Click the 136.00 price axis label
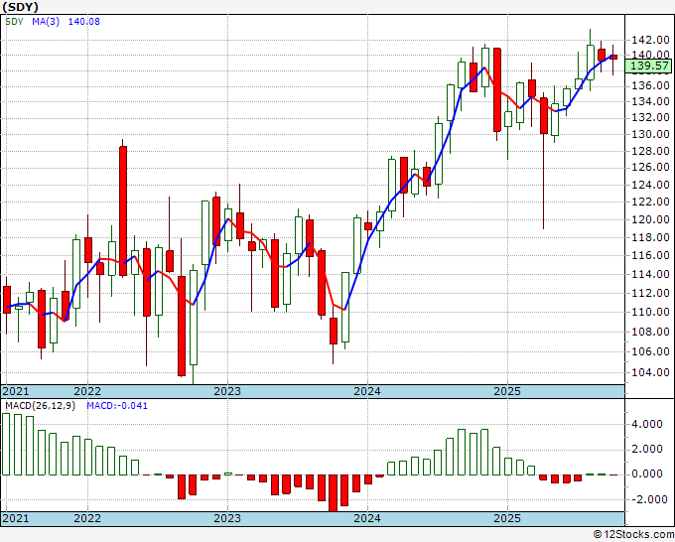The width and height of the screenshot is (675, 542). (x=650, y=86)
